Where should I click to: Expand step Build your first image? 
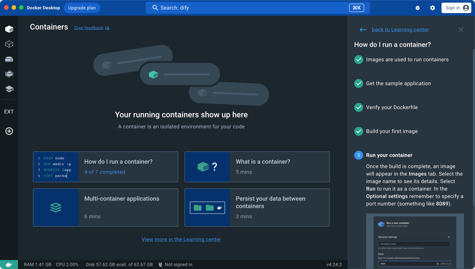click(392, 131)
